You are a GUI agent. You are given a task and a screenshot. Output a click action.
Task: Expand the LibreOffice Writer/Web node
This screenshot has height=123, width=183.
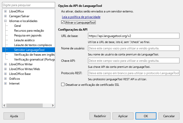(x=5, y=69)
